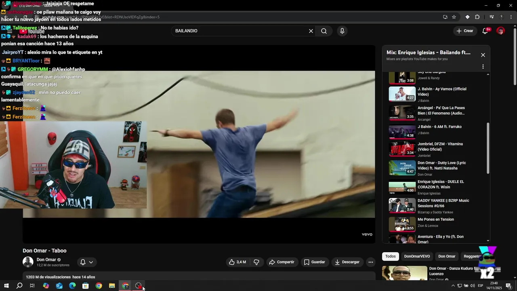Screen dimensions: 517x291
Task: Open Don Omar channel avatar
Action: (28, 262)
